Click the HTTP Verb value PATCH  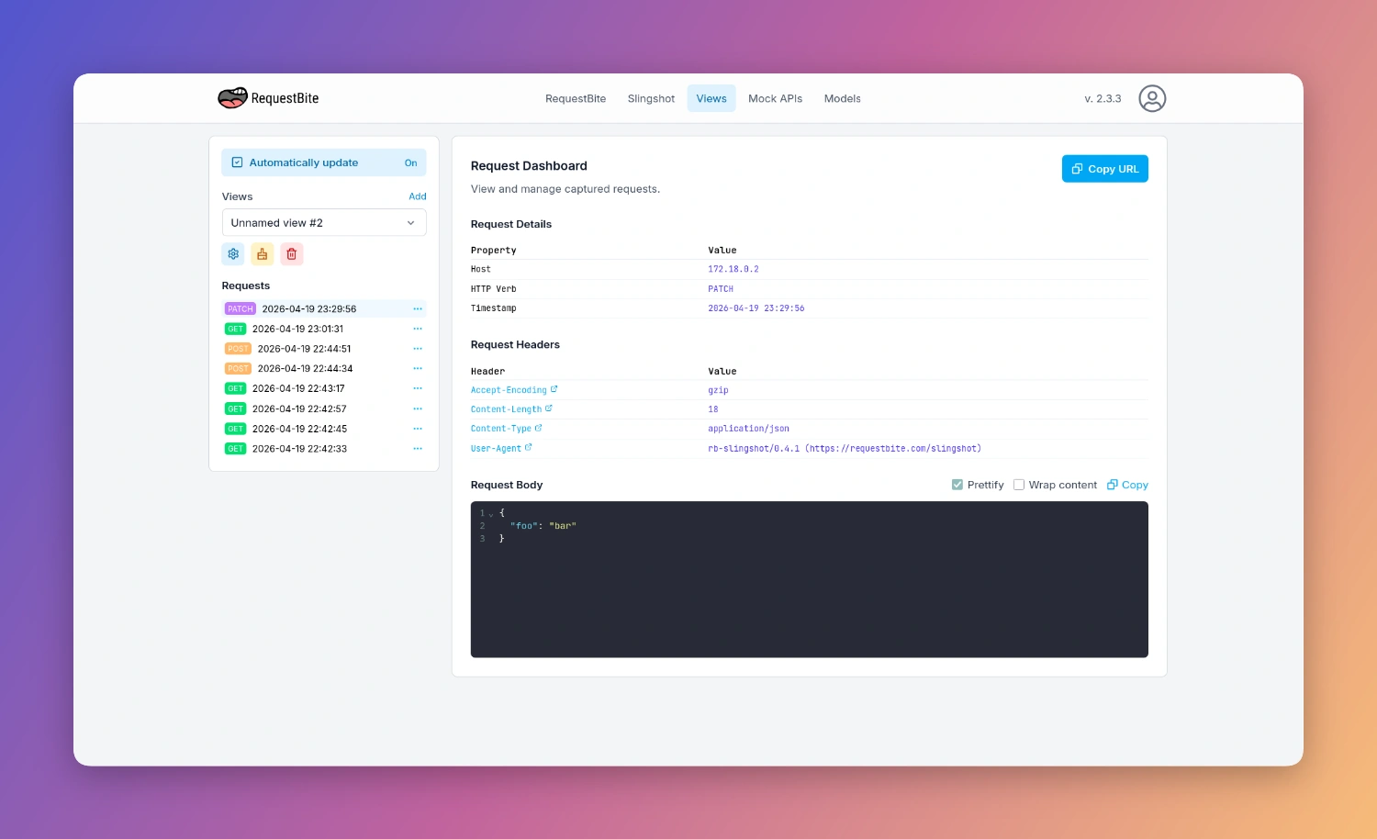[x=721, y=289]
